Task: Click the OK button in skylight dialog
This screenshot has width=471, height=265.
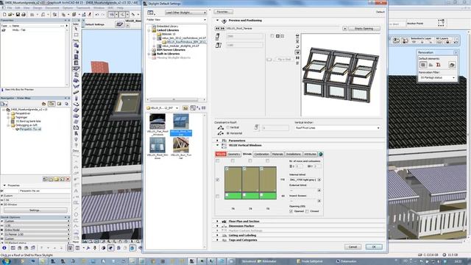Action: click(374, 247)
